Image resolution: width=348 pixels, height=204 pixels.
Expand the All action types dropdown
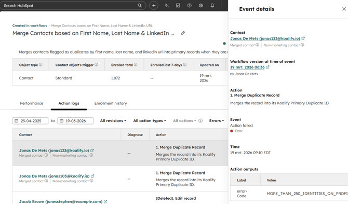(x=150, y=120)
